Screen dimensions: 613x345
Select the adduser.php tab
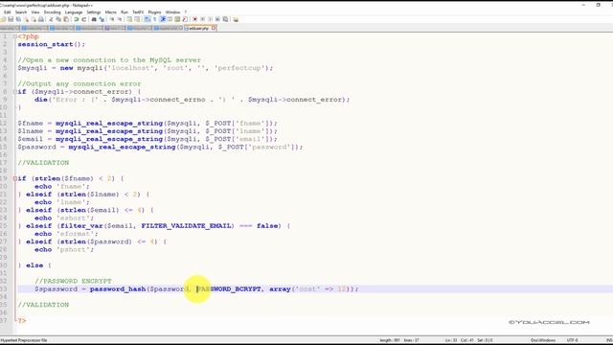pyautogui.click(x=199, y=28)
